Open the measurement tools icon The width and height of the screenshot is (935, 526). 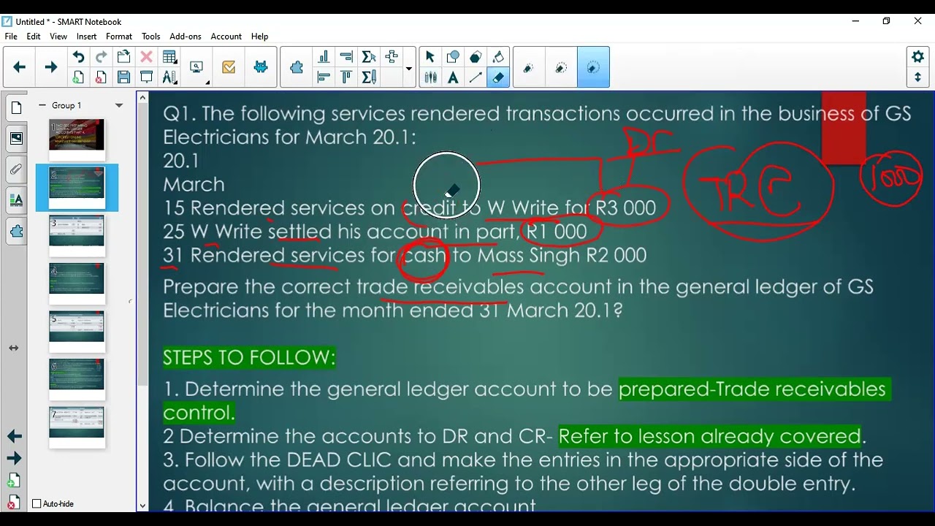[169, 77]
